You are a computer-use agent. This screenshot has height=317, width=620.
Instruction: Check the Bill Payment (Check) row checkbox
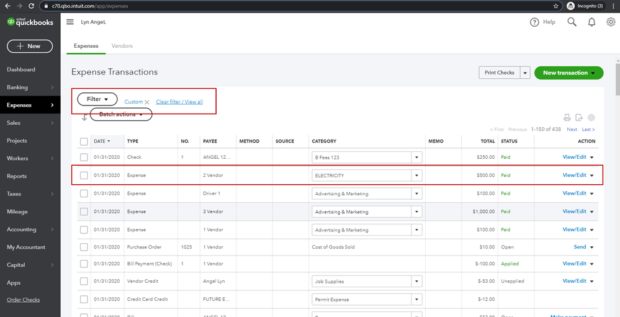[84, 264]
